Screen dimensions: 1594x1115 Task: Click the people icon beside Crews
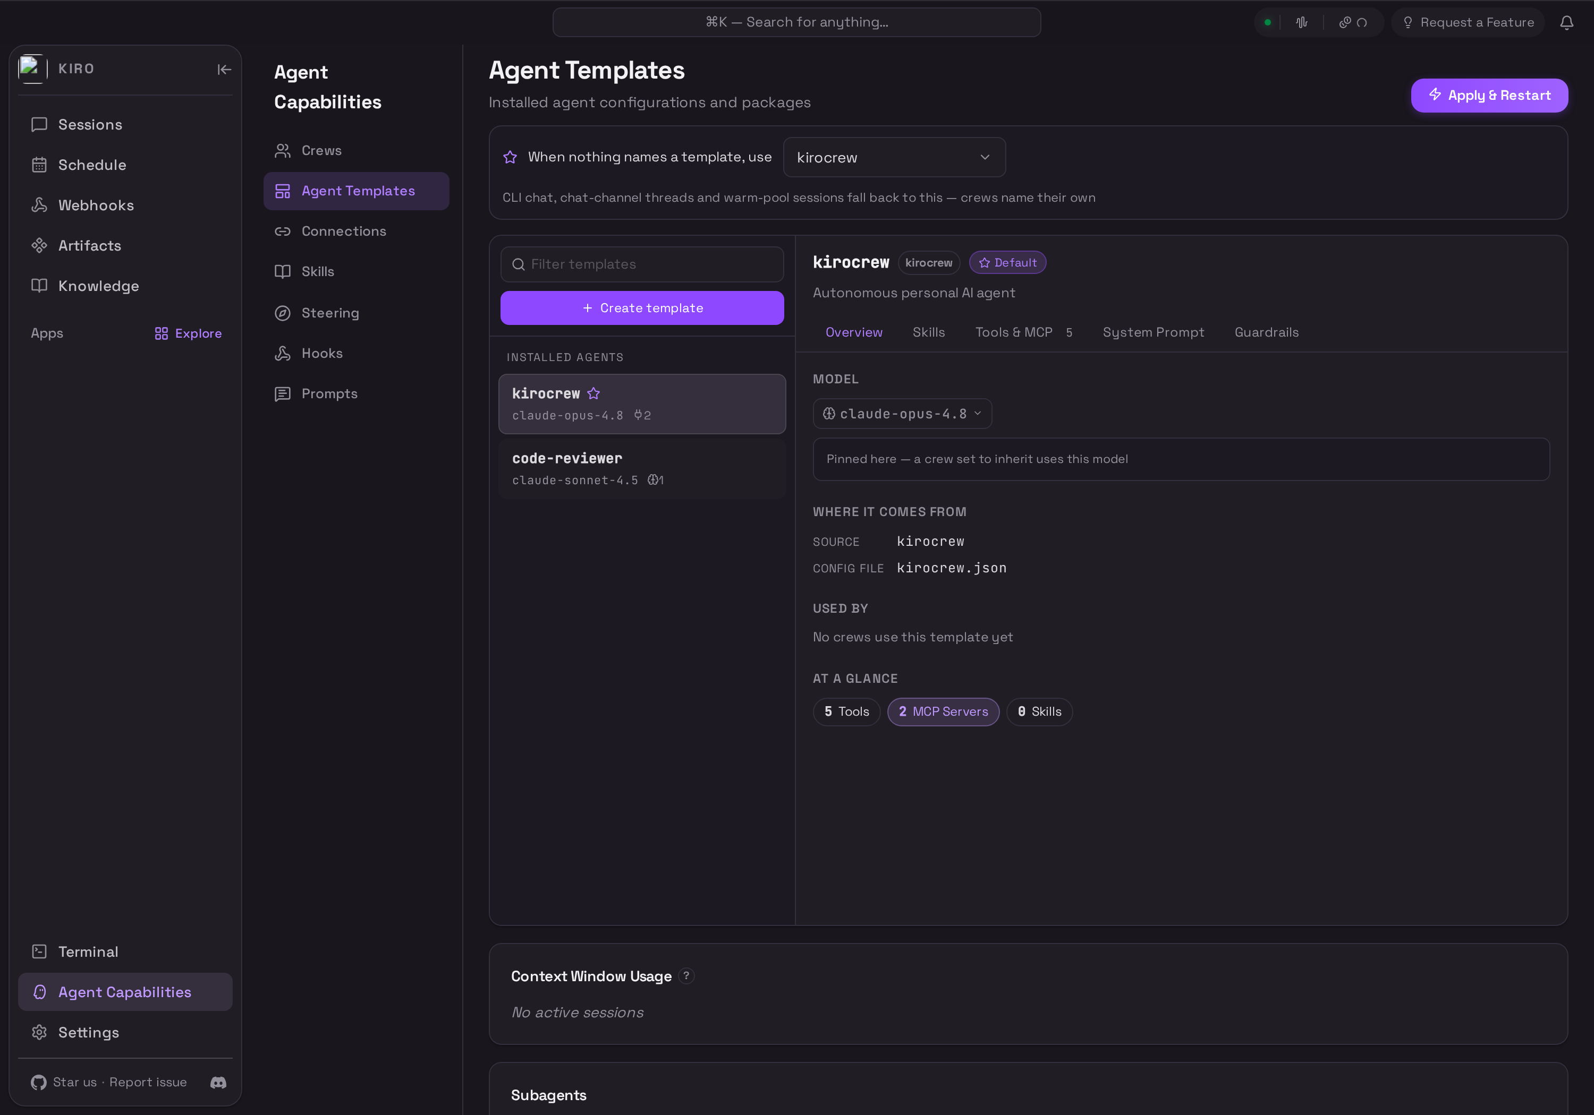pos(283,151)
